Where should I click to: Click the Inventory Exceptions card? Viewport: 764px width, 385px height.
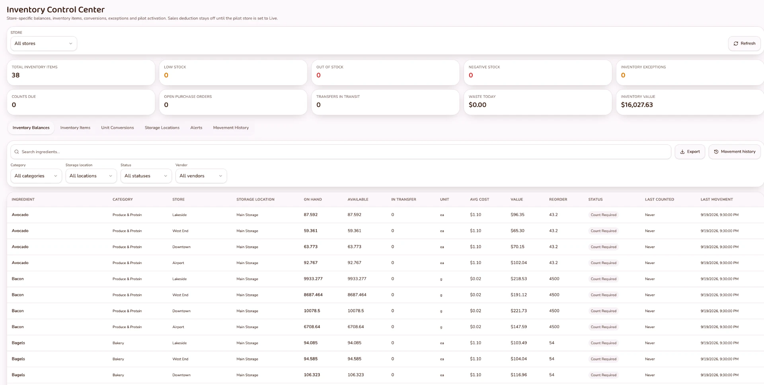pos(690,72)
